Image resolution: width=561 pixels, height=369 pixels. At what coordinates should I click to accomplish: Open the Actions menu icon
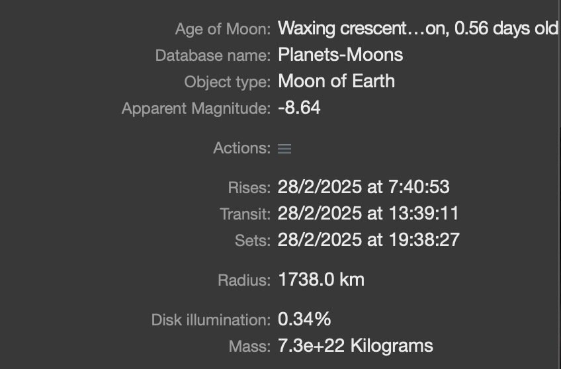tap(284, 149)
